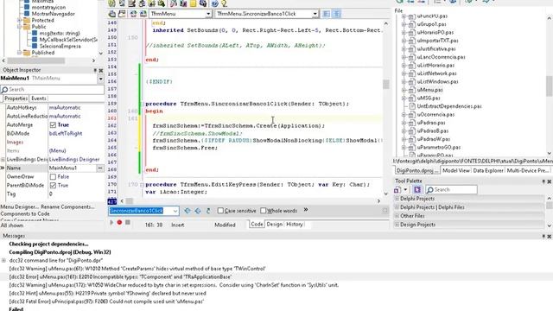Select the E2010 Incompatible types error message
Screen dimensions: 553x311
coord(120,277)
